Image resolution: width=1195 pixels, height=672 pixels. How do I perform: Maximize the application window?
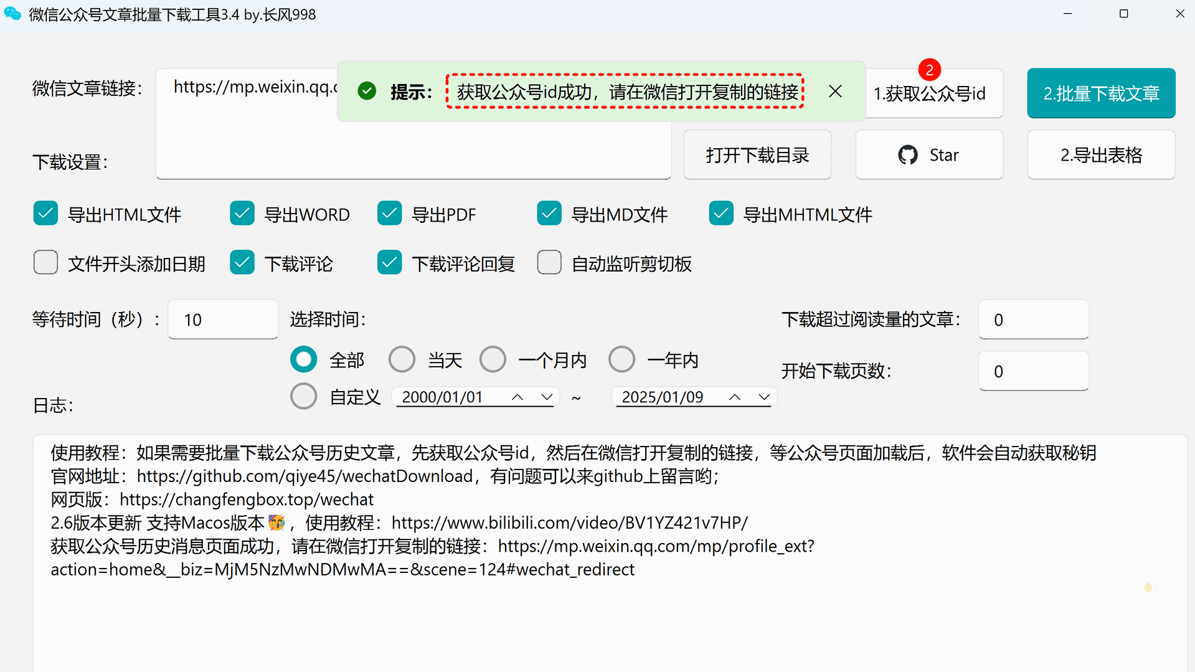pos(1123,14)
